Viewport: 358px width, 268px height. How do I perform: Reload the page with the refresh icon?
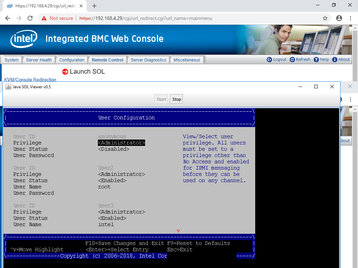[x=30, y=18]
